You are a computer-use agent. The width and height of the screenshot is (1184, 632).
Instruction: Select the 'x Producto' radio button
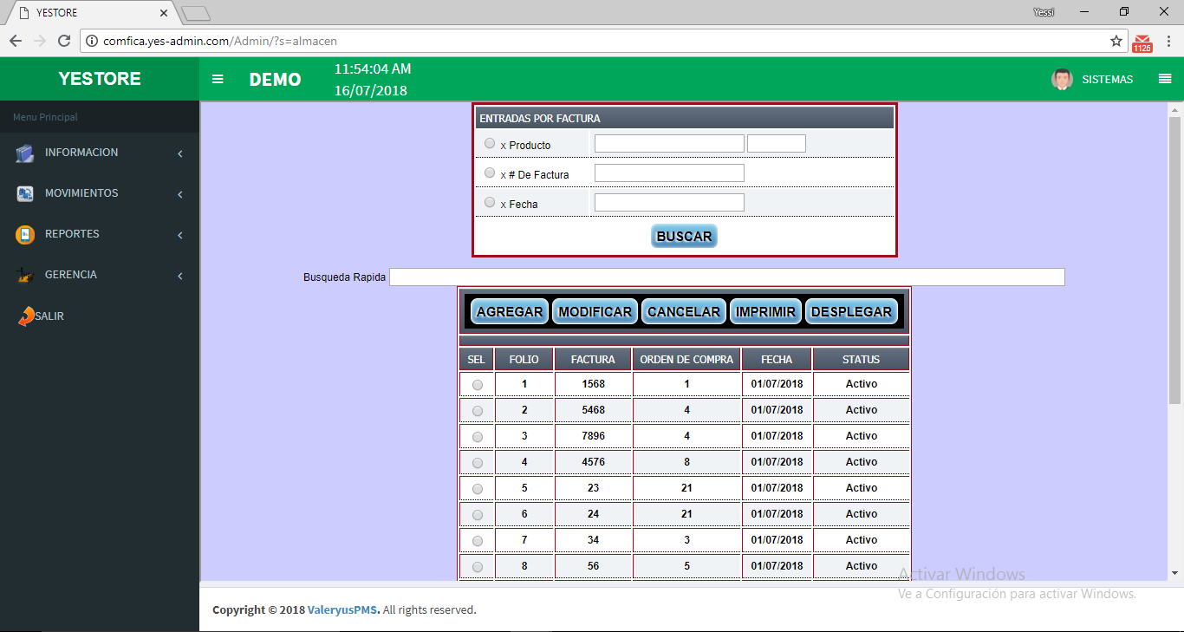point(490,144)
